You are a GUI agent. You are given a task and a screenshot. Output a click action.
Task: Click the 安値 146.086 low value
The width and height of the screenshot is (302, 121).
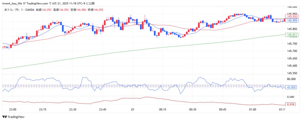tap(78, 10)
